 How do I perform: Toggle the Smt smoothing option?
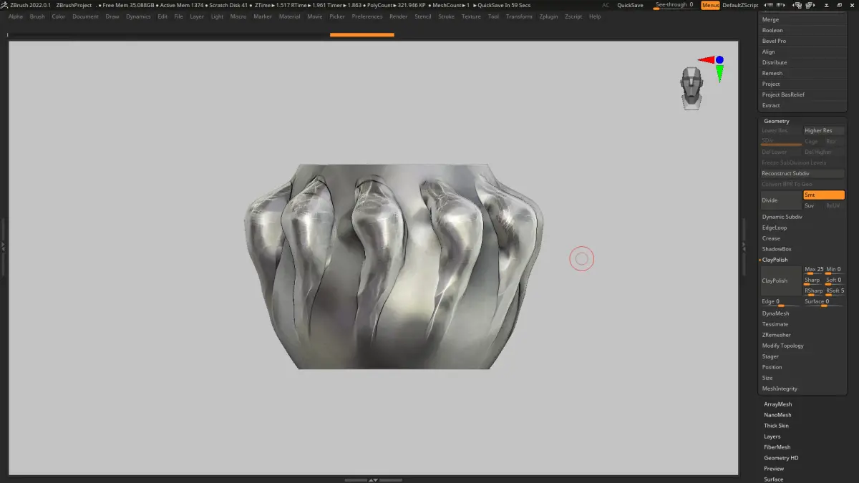(823, 195)
